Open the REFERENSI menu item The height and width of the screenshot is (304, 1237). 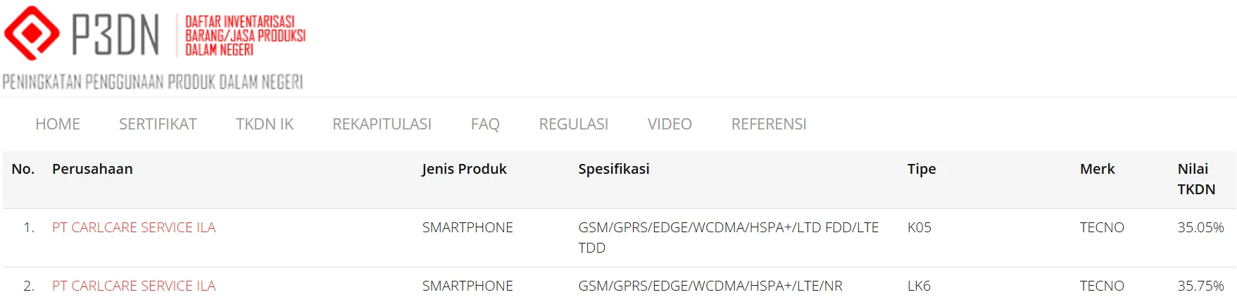tap(769, 125)
